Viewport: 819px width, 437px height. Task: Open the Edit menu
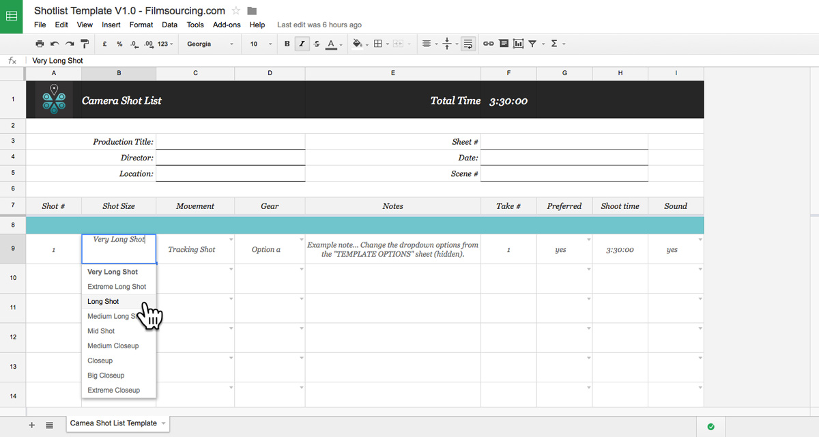pos(61,25)
